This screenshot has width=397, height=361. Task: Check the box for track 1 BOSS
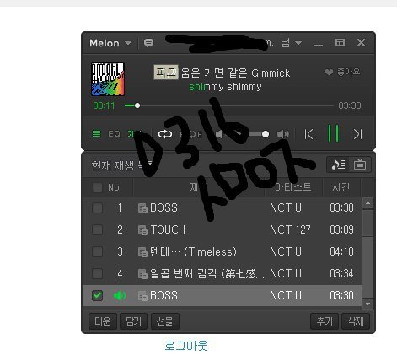coord(97,208)
